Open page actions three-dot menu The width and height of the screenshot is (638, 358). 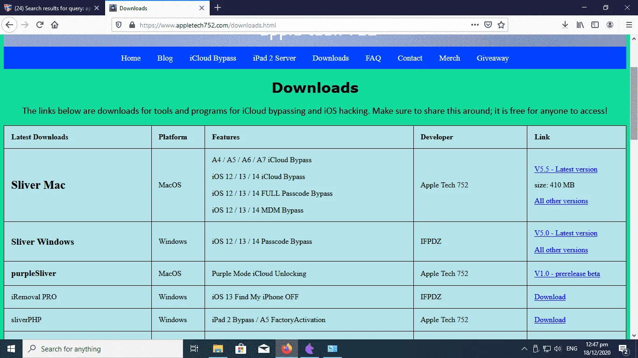pyautogui.click(x=475, y=25)
